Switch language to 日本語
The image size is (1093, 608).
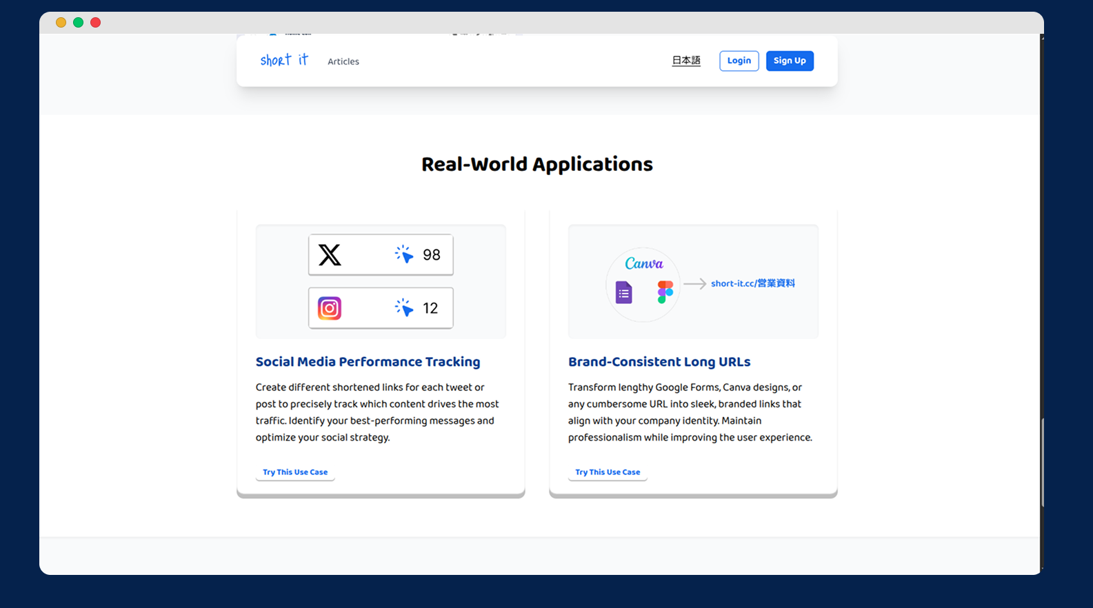tap(686, 61)
